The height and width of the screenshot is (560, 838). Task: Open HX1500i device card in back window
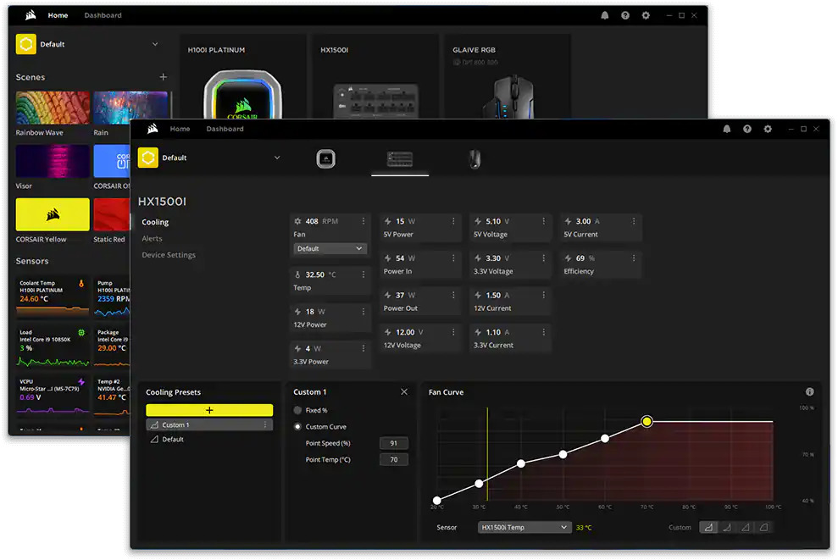[375, 76]
